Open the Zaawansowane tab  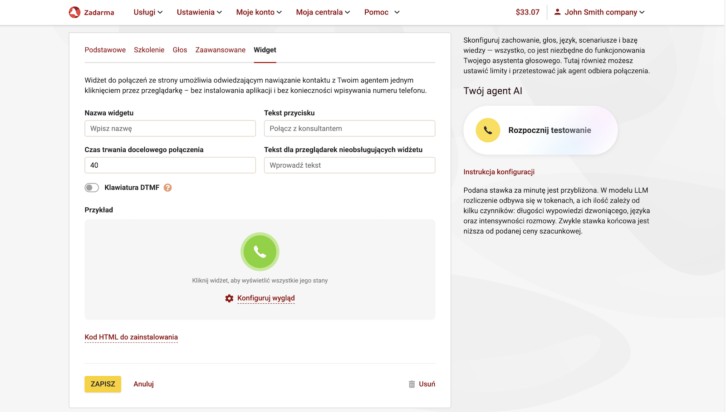point(220,50)
